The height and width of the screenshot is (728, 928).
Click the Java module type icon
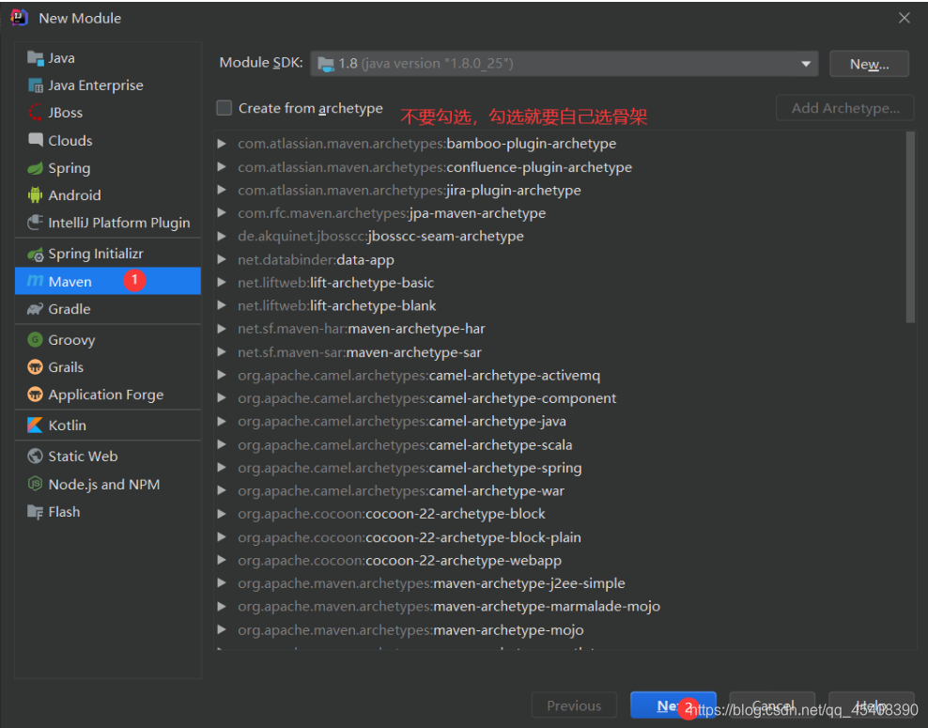(36, 58)
